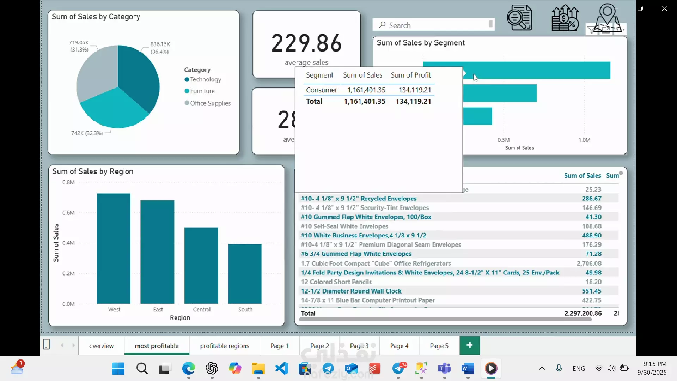This screenshot has width=677, height=381.
Task: Open the profitable regions page tab
Action: 224,346
